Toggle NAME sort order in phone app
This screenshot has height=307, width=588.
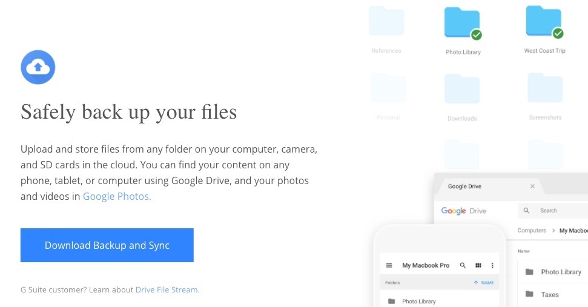[x=484, y=283]
